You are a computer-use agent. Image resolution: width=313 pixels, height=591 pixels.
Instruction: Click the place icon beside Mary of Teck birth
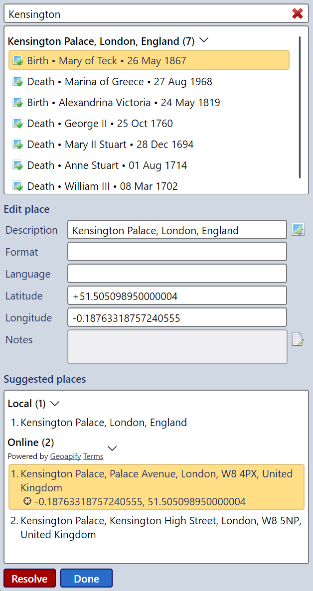pos(18,61)
